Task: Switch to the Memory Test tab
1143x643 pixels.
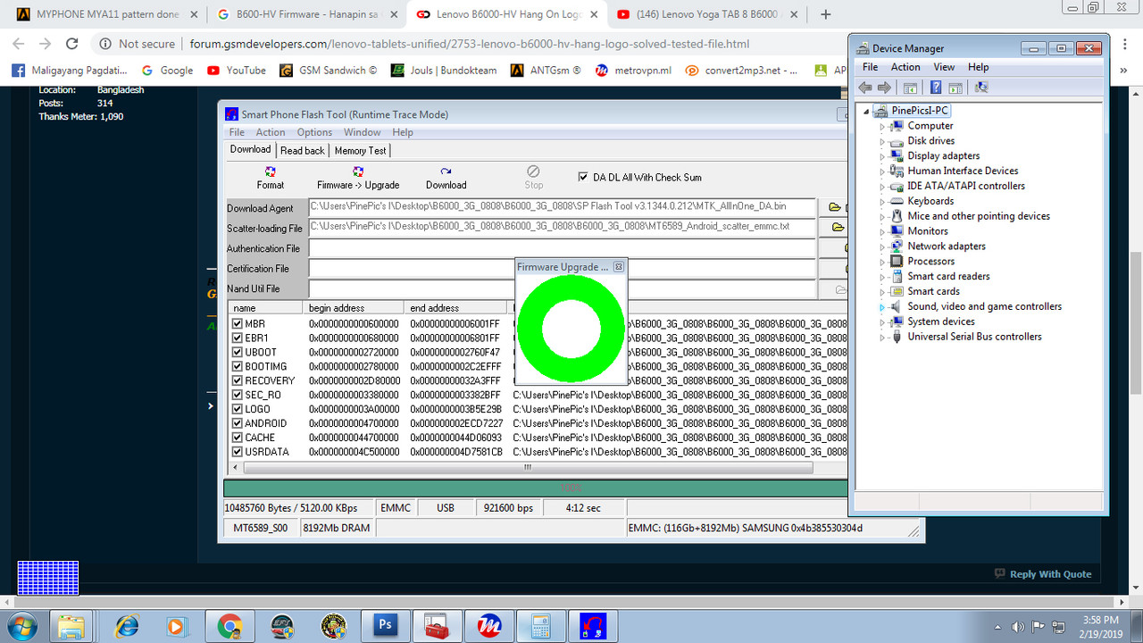Action: [x=360, y=151]
